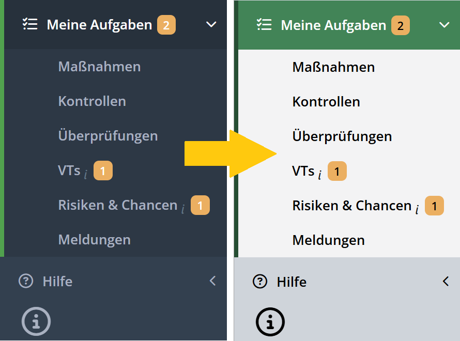
Task: Select Kontrollen in the light sidebar
Action: pyautogui.click(x=326, y=101)
